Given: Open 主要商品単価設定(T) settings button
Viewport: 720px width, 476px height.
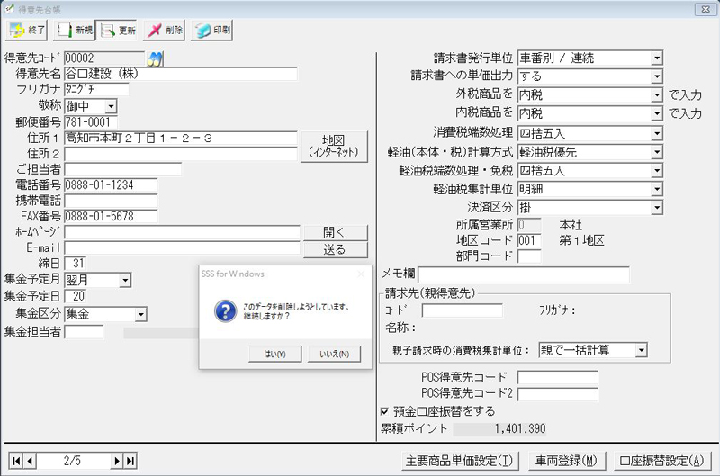Looking at the screenshot, I should point(459,461).
